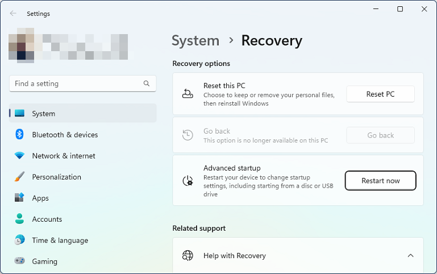
Task: Open Time & language settings
Action: click(83, 240)
